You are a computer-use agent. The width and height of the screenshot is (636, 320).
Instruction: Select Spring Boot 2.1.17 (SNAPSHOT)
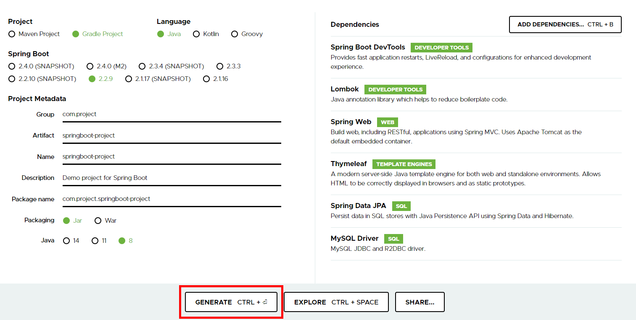pyautogui.click(x=129, y=79)
